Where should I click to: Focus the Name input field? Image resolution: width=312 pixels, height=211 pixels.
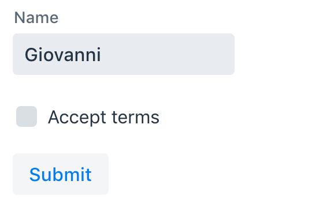click(124, 54)
